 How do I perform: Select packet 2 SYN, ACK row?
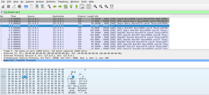pos(85,21)
